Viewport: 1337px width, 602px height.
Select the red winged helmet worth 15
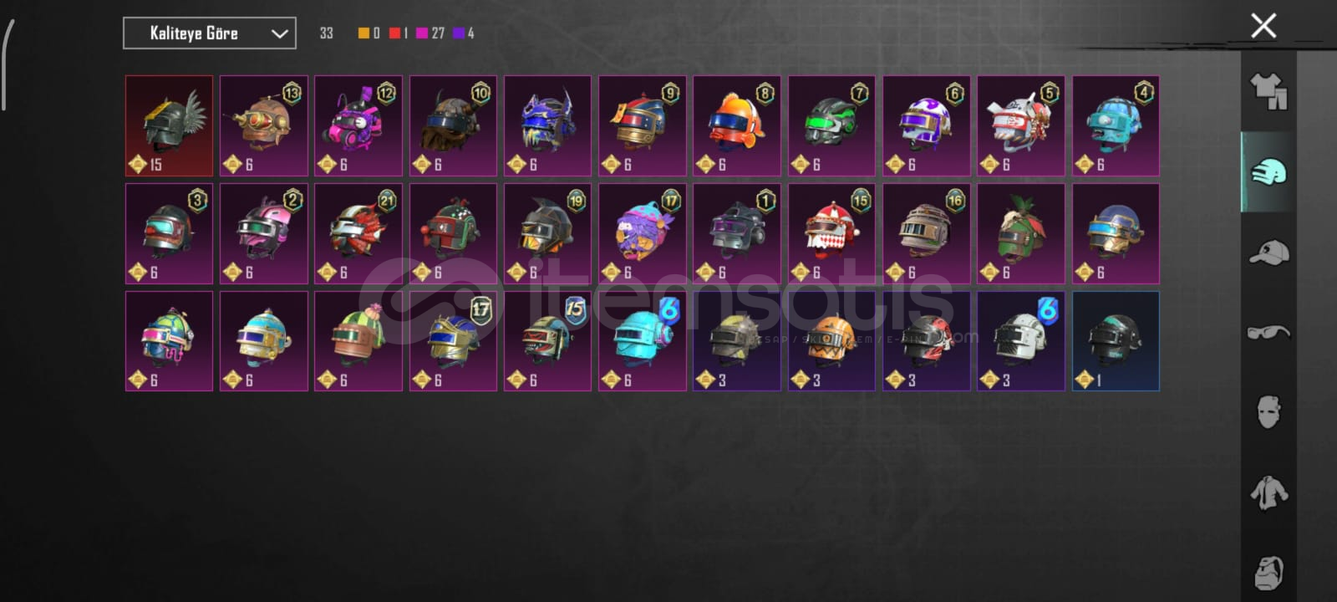point(170,125)
